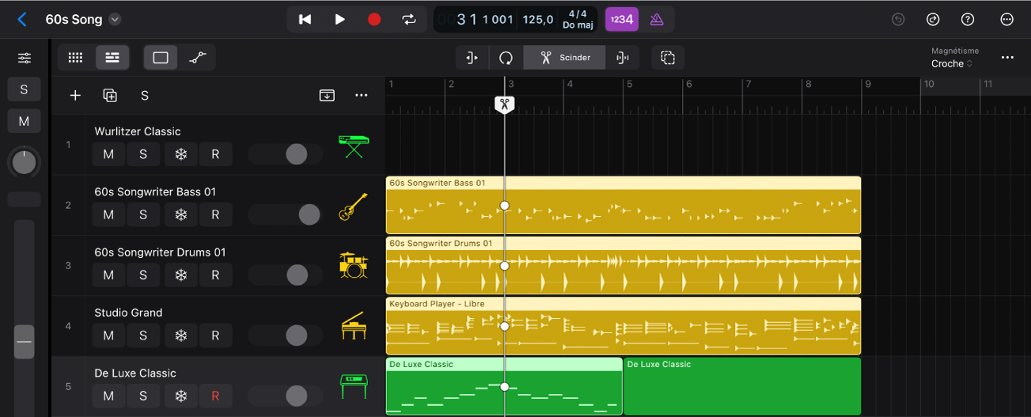Open the 60s Song project dropdown
1031x417 pixels.
115,19
